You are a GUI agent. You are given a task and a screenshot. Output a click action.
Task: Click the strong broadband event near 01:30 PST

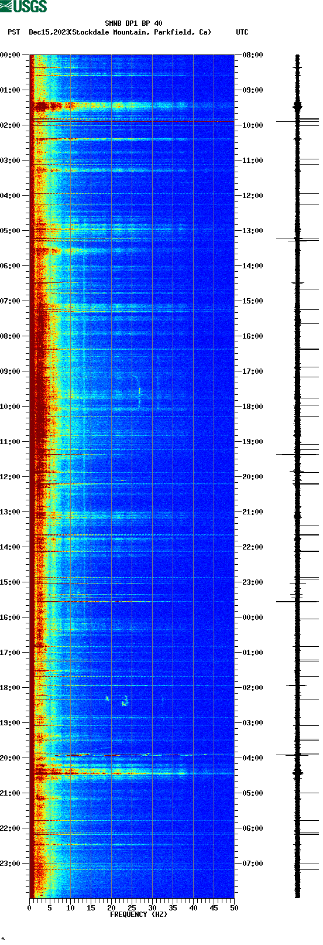tap(132, 106)
